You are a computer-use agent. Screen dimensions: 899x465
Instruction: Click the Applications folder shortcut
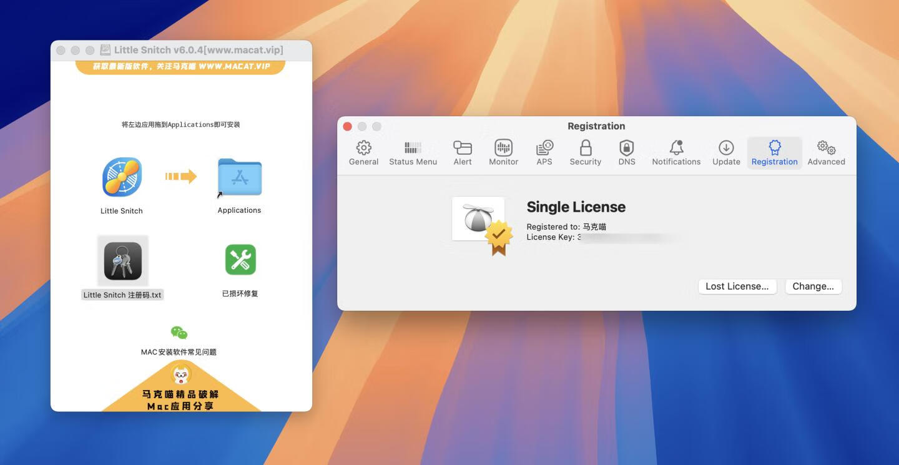pyautogui.click(x=240, y=177)
